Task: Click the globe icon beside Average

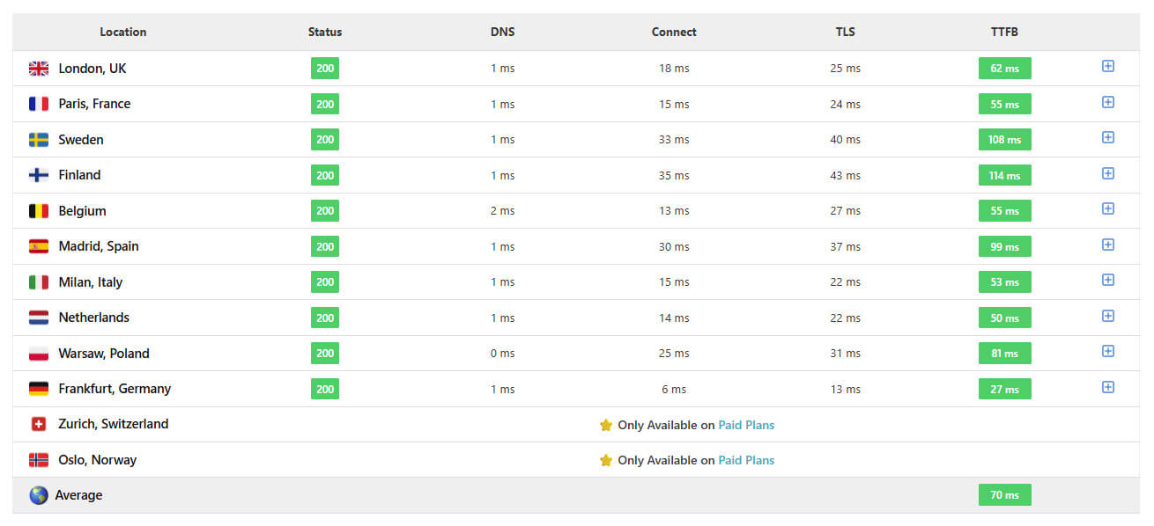Action: 38,495
